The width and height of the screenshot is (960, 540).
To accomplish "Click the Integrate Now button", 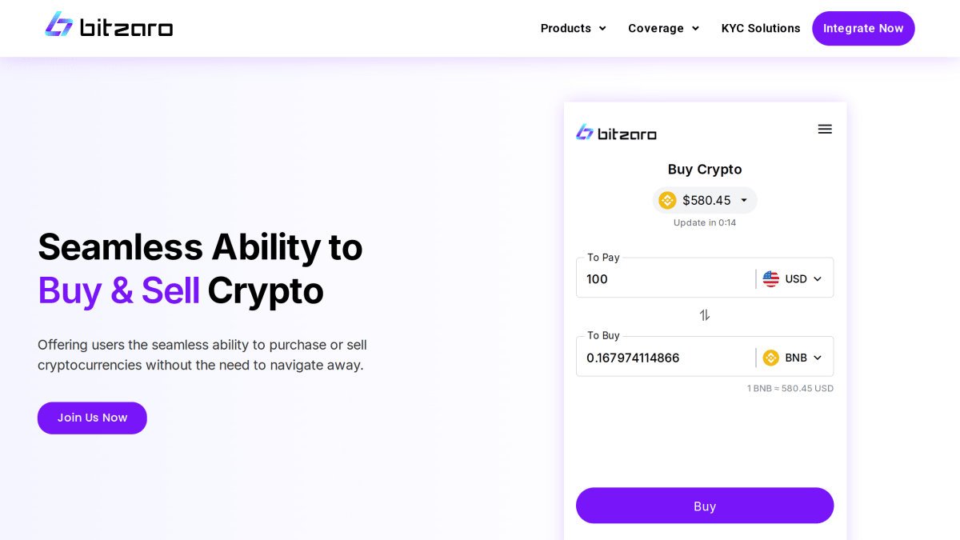I will point(863,28).
